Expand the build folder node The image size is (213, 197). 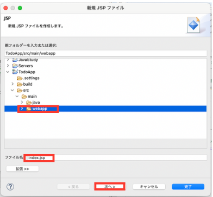(x=12, y=84)
